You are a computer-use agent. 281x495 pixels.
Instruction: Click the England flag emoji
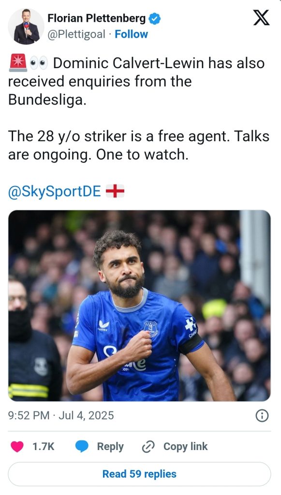[115, 191]
